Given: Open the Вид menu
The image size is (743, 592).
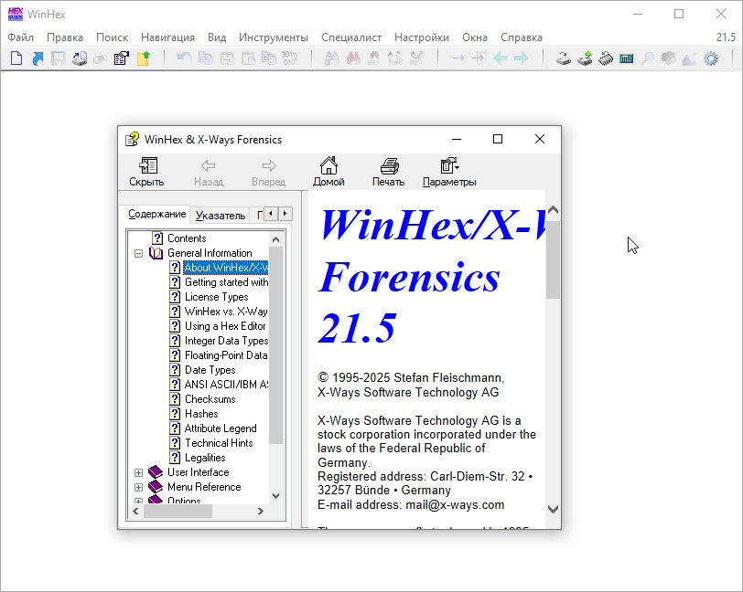Looking at the screenshot, I should [217, 37].
